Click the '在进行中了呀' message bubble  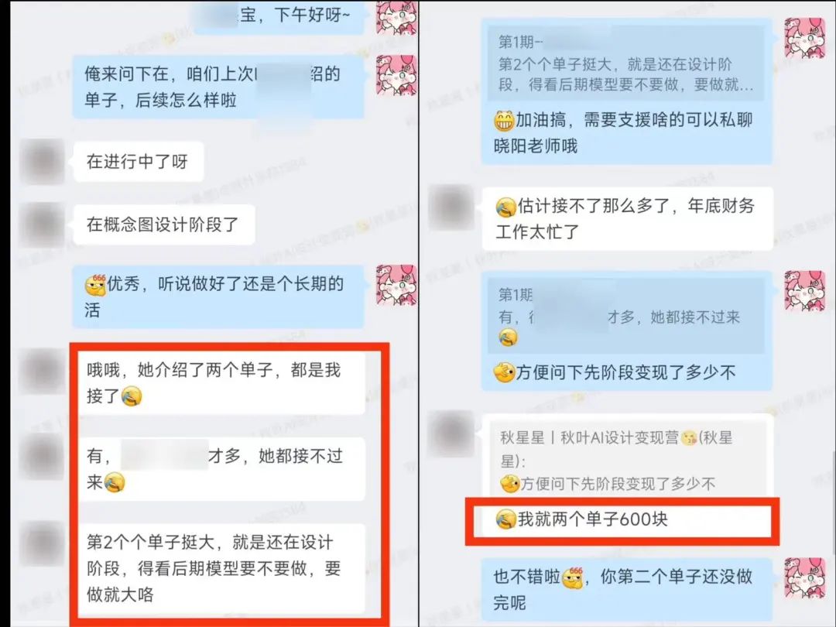[x=139, y=162]
